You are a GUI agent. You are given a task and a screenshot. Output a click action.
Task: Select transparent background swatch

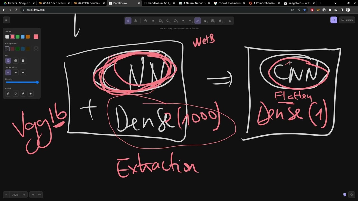(7, 49)
